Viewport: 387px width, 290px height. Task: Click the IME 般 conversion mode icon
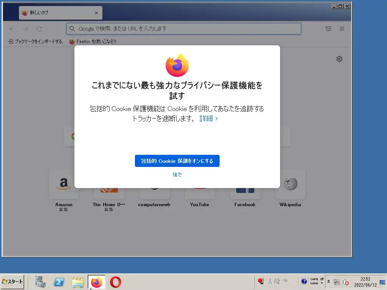[x=277, y=281]
